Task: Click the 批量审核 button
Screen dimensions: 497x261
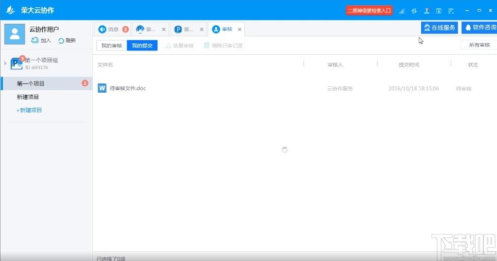Action: coord(179,46)
